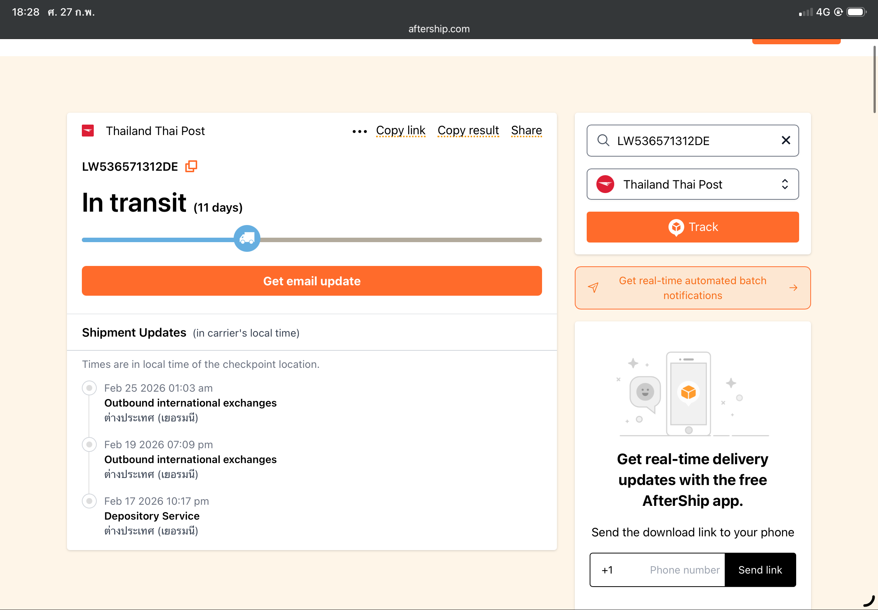The height and width of the screenshot is (610, 878).
Task: Click the Thai Post logo beside carrier name
Action: 88,131
